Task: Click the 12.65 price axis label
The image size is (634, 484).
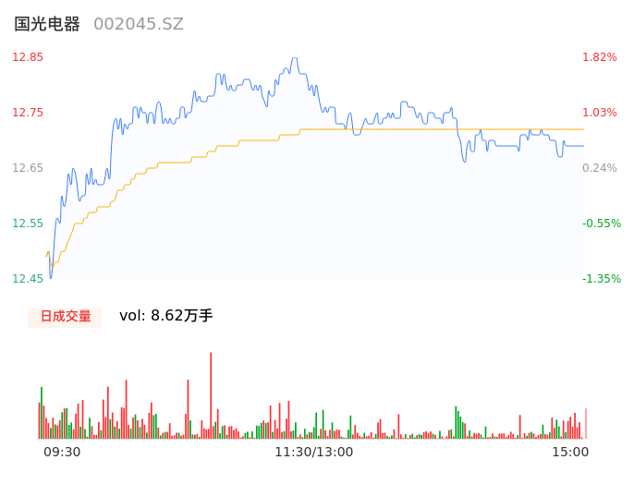Action: coord(28,168)
